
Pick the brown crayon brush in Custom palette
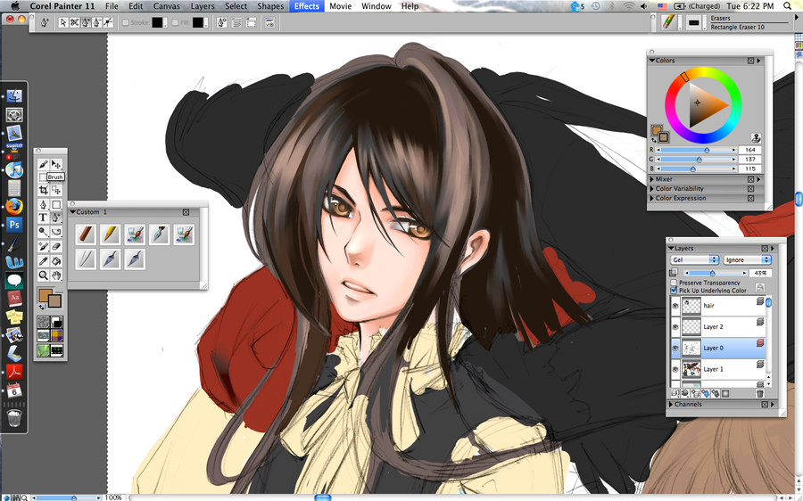[x=86, y=234]
